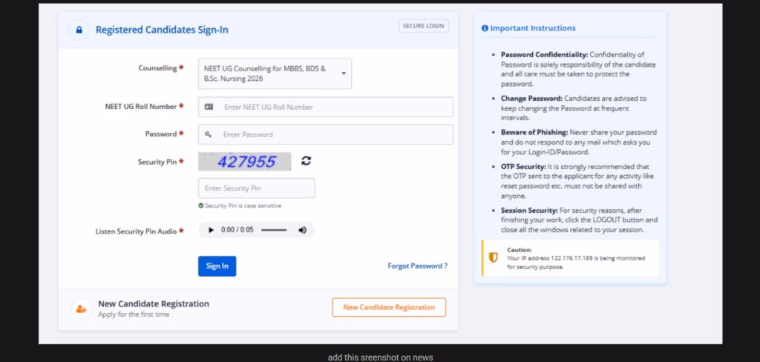Click the New Candidate Registration heading text
The image size is (760, 362).
(x=154, y=304)
